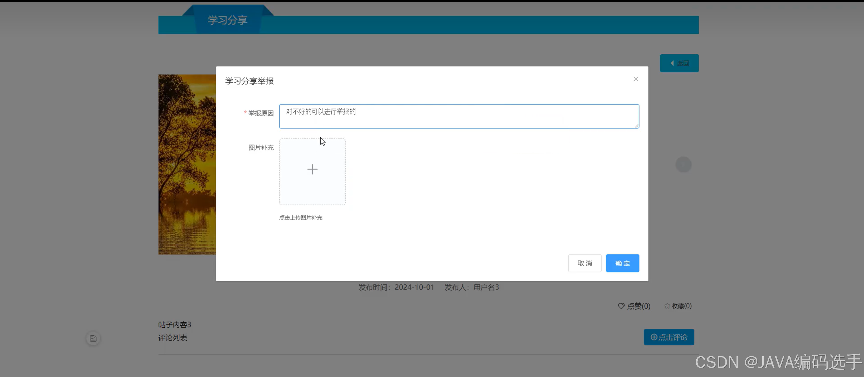
Task: Click the textarea resize handle corner
Action: click(x=636, y=126)
